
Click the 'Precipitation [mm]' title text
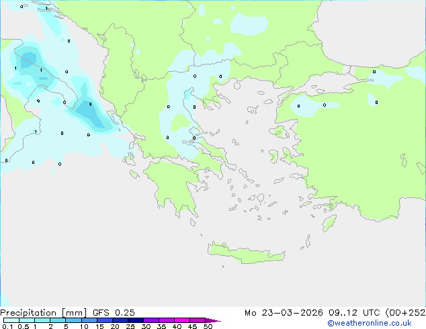pos(44,313)
